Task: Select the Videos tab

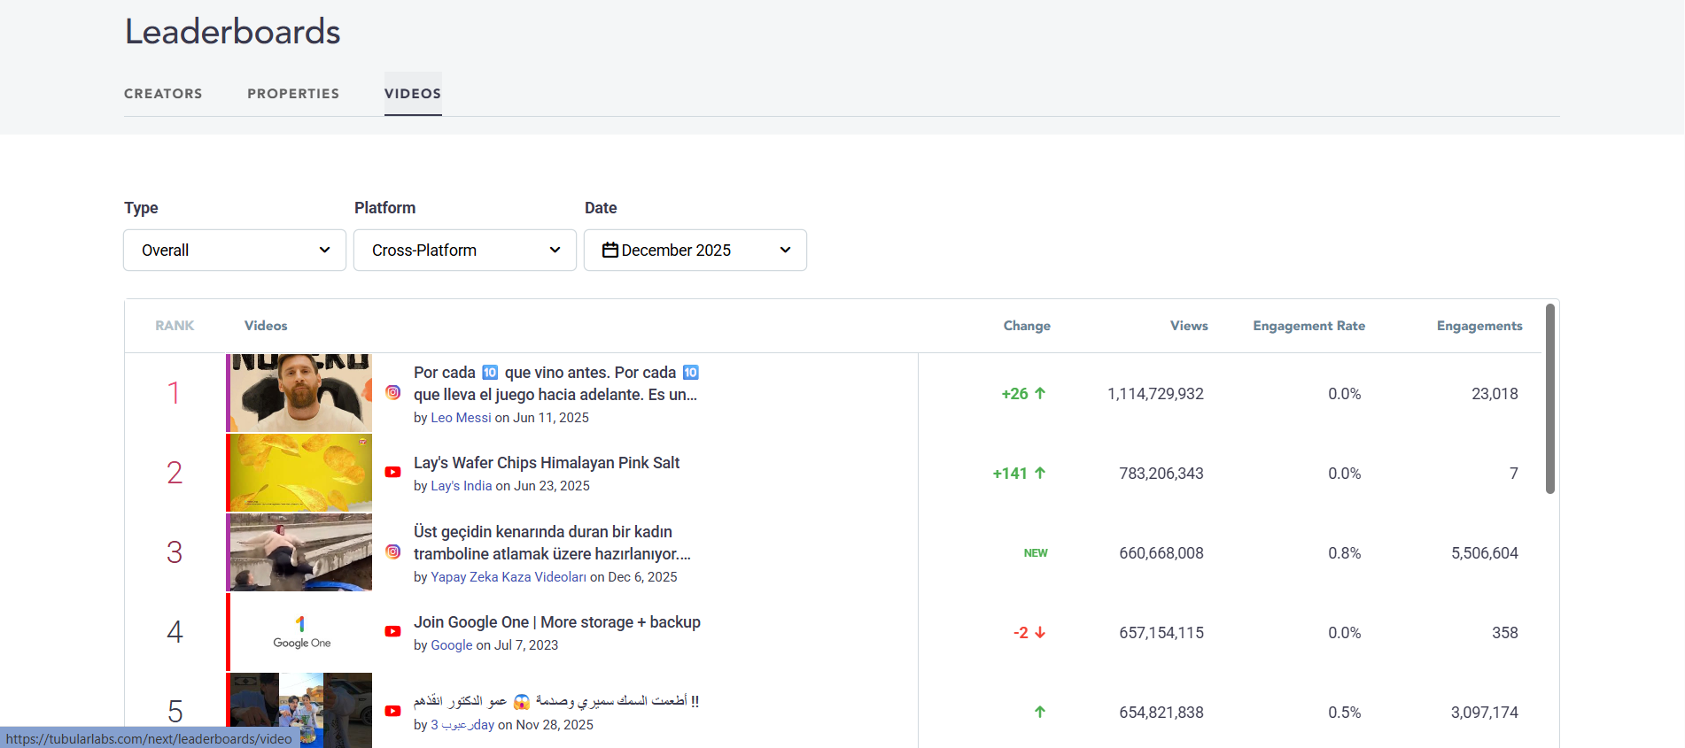Action: click(413, 94)
